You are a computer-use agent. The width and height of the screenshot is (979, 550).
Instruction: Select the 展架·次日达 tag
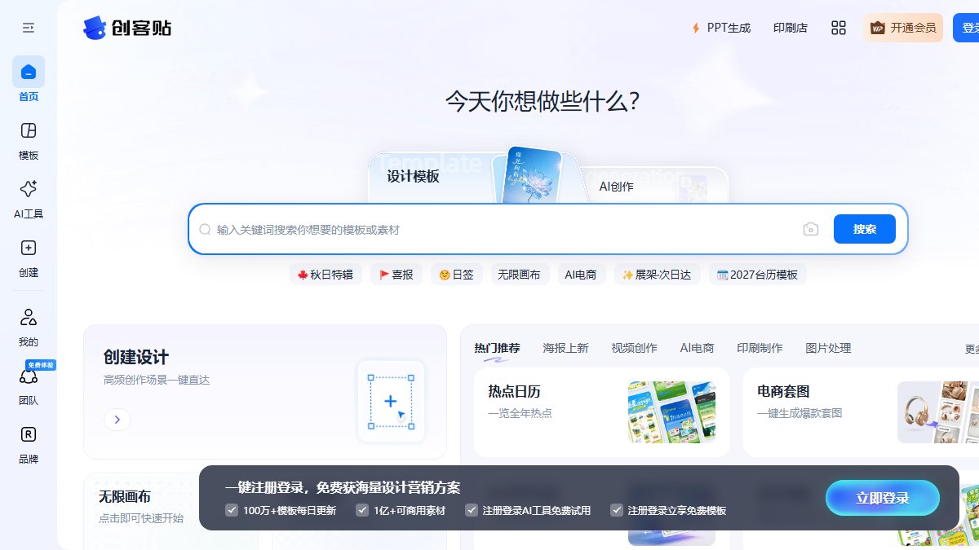[657, 275]
